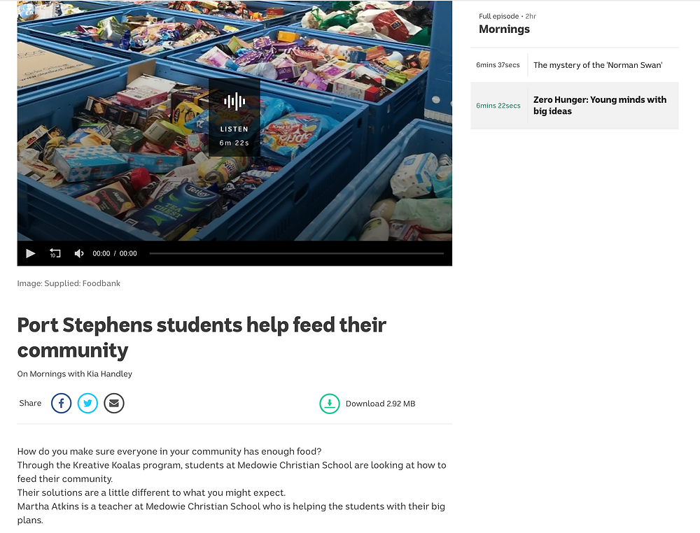Click the 'Full episode · 2hr' label

[x=507, y=16]
